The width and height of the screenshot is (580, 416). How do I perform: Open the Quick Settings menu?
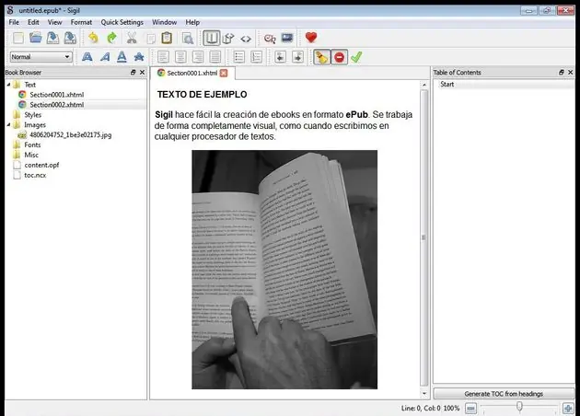tap(122, 22)
